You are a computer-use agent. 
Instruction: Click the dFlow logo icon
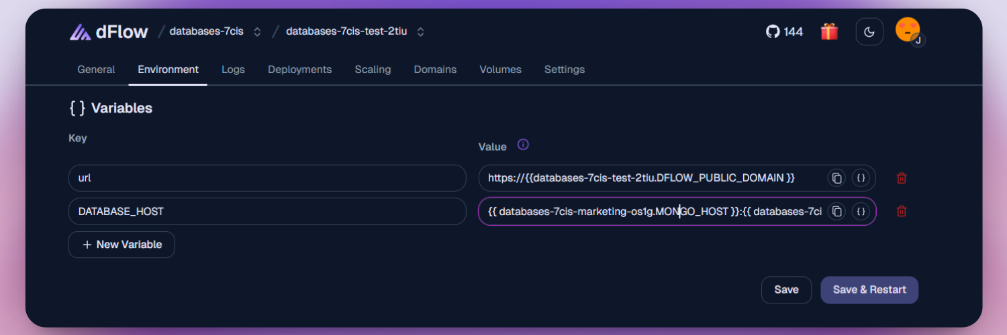[80, 32]
